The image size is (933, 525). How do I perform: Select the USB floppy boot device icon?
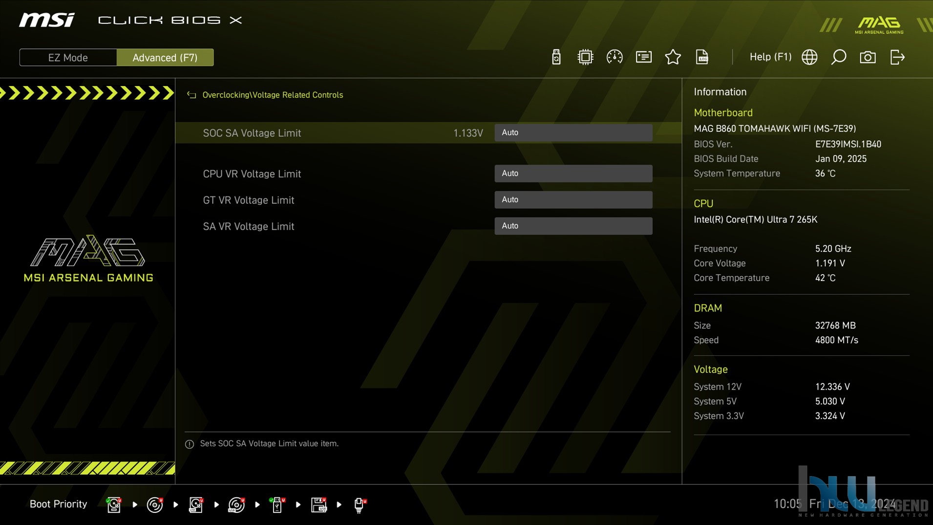point(318,504)
